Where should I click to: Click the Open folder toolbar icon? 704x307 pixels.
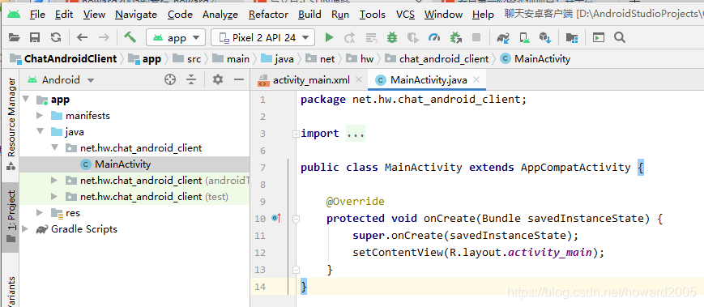15,38
